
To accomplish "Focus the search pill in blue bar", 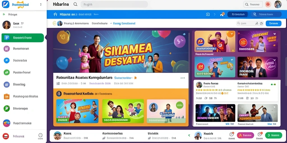I will click(266, 14).
